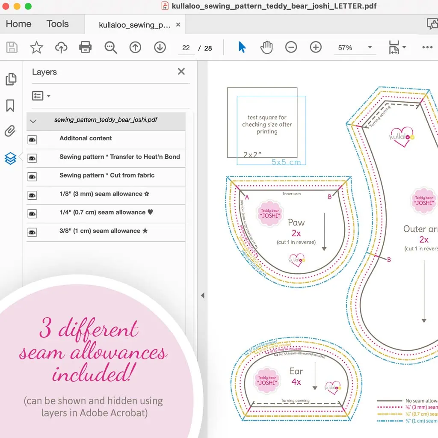
Task: Click the "5x5 cm" test square label
Action: (x=286, y=162)
